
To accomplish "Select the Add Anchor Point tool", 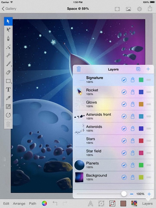I will tap(8, 47).
